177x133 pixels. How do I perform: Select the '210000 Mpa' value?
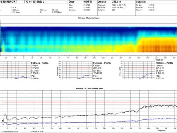click(x=57, y=12)
